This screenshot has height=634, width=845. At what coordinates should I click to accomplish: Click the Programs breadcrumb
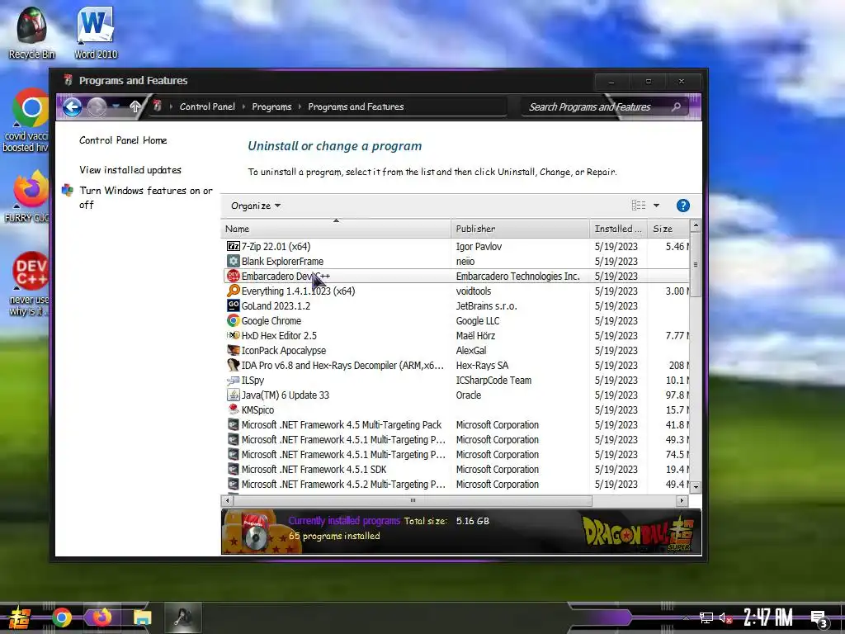point(271,106)
